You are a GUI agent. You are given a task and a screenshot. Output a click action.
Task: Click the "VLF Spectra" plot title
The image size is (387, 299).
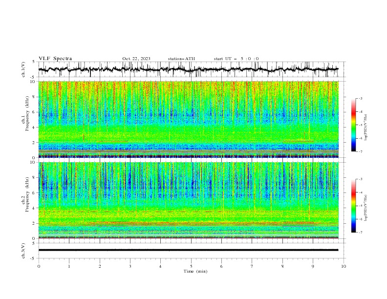55,59
